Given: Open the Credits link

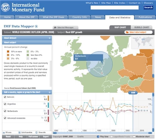Looking at the screenshot, I should (x=81, y=137).
